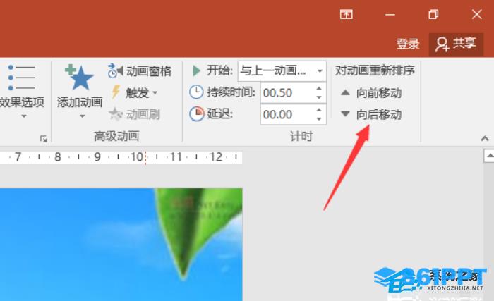Screen dimensions: 494x301
Task: Move animation earlier with 向前移动
Action: click(371, 92)
